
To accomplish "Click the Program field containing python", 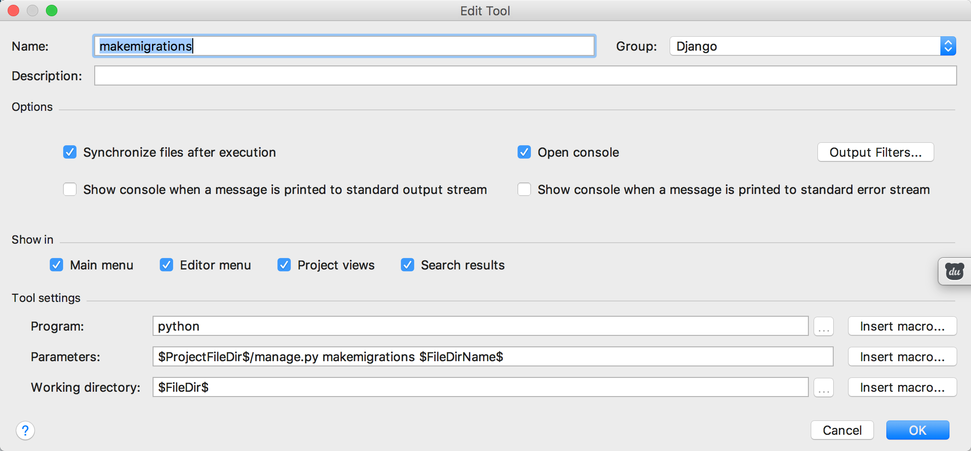I will tap(480, 326).
